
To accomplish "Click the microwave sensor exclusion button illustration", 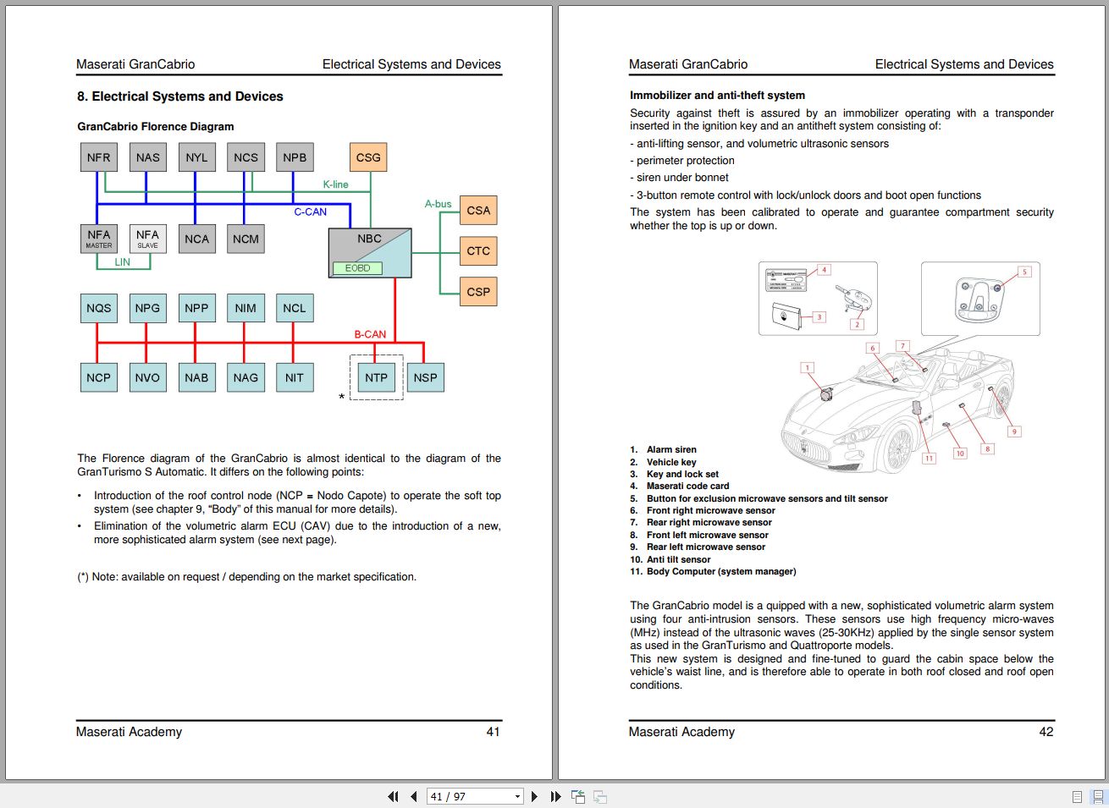I will tap(980, 299).
